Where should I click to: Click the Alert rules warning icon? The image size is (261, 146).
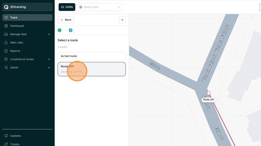pos(6,43)
